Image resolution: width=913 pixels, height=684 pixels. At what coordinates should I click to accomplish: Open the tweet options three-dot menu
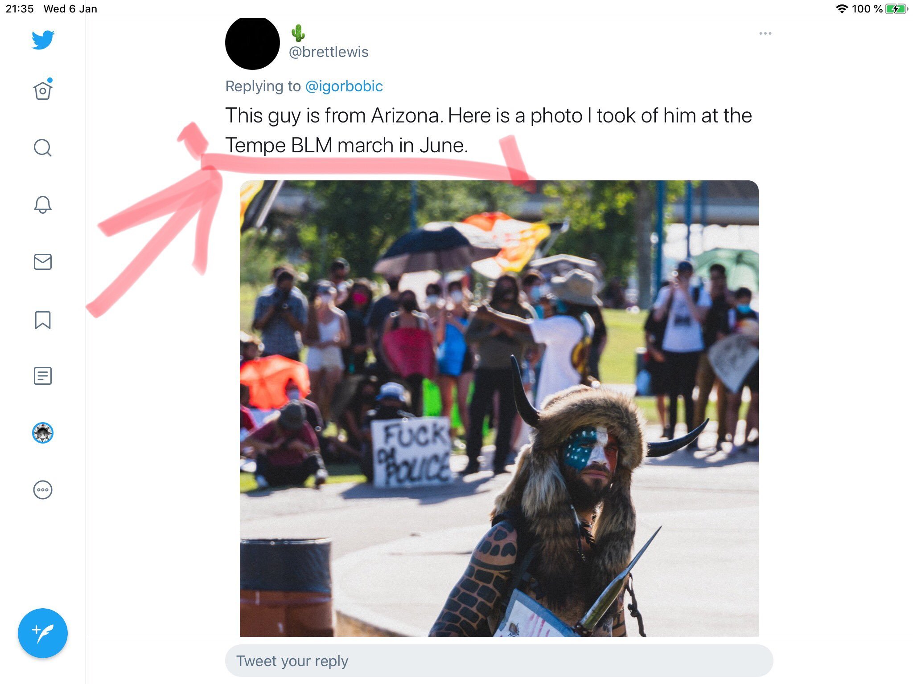pyautogui.click(x=765, y=33)
